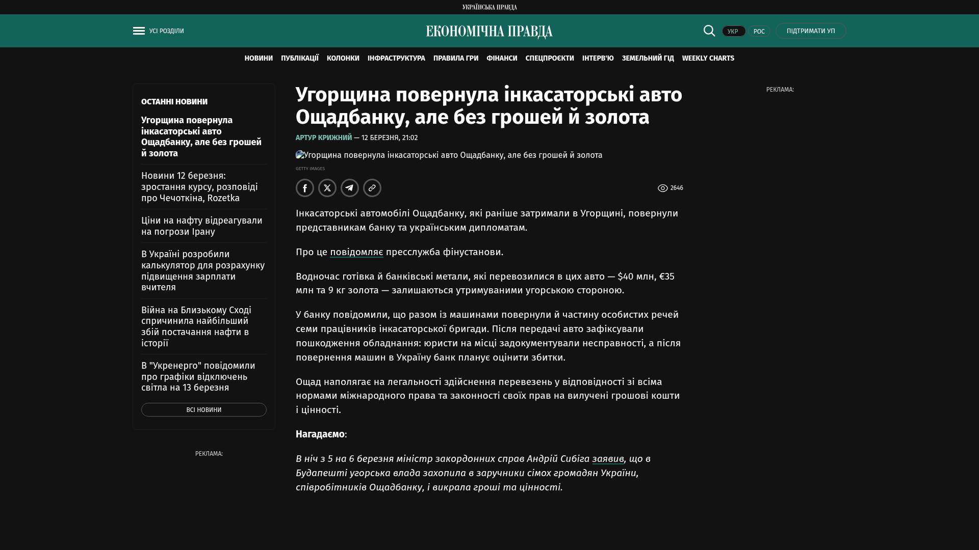Viewport: 979px width, 550px height.
Task: Open the Фінанси menu item
Action: tap(502, 59)
